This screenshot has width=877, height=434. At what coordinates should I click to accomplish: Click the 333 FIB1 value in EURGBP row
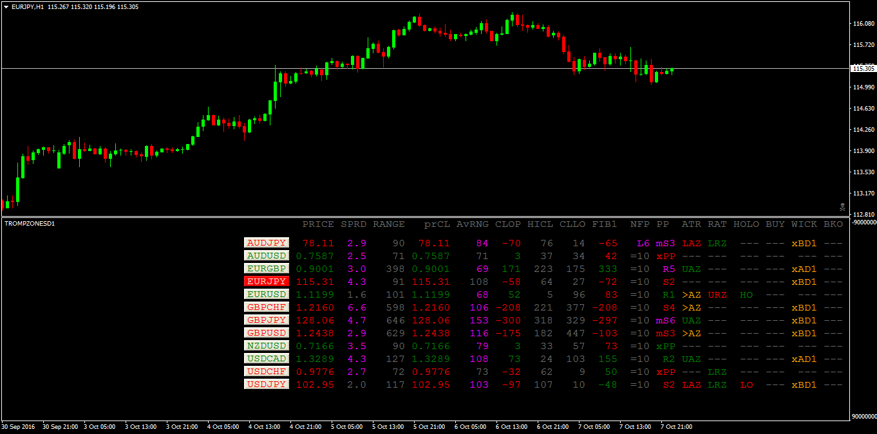[x=608, y=269]
